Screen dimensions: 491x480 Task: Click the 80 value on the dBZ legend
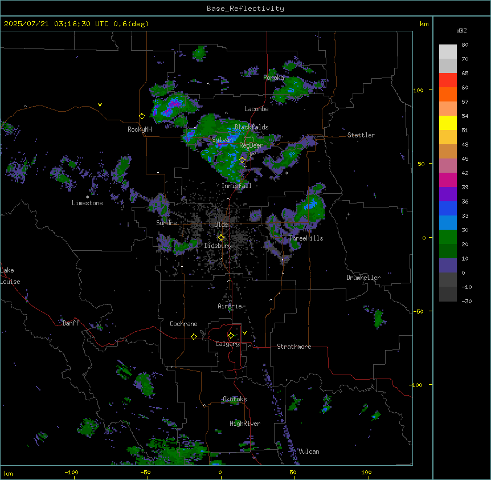point(465,45)
